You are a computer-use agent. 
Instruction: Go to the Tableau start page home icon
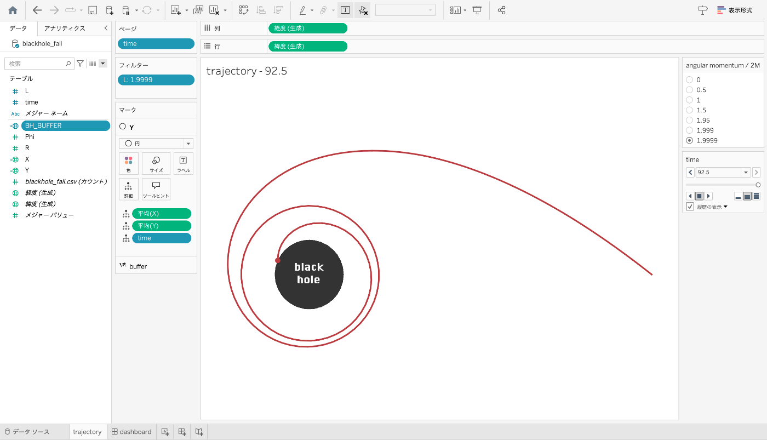(x=13, y=10)
